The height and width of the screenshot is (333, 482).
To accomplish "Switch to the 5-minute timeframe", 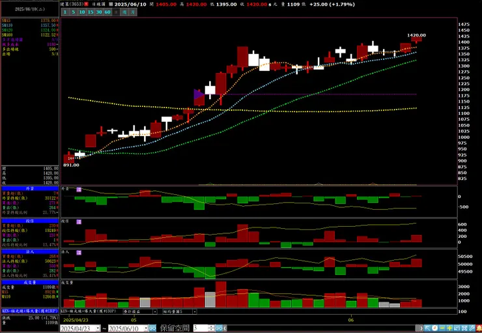I will click(x=74, y=12).
